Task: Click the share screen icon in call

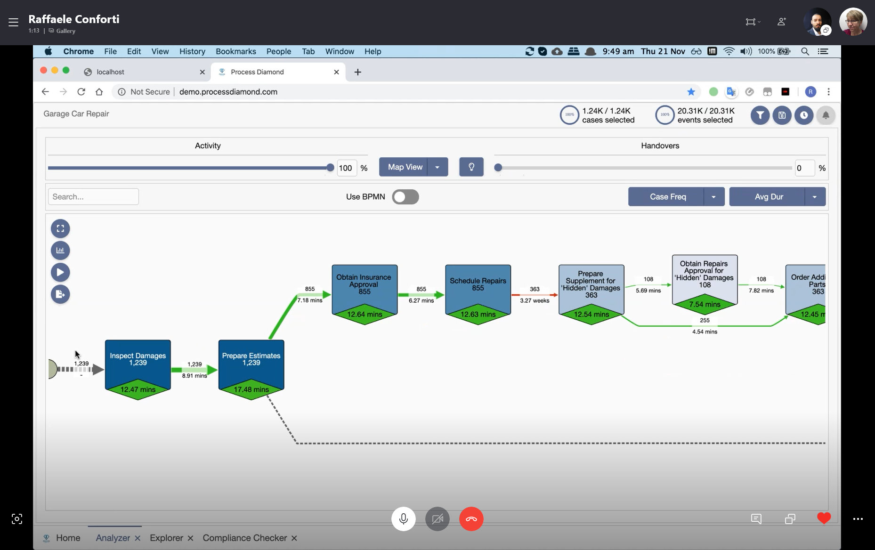Action: (x=790, y=519)
